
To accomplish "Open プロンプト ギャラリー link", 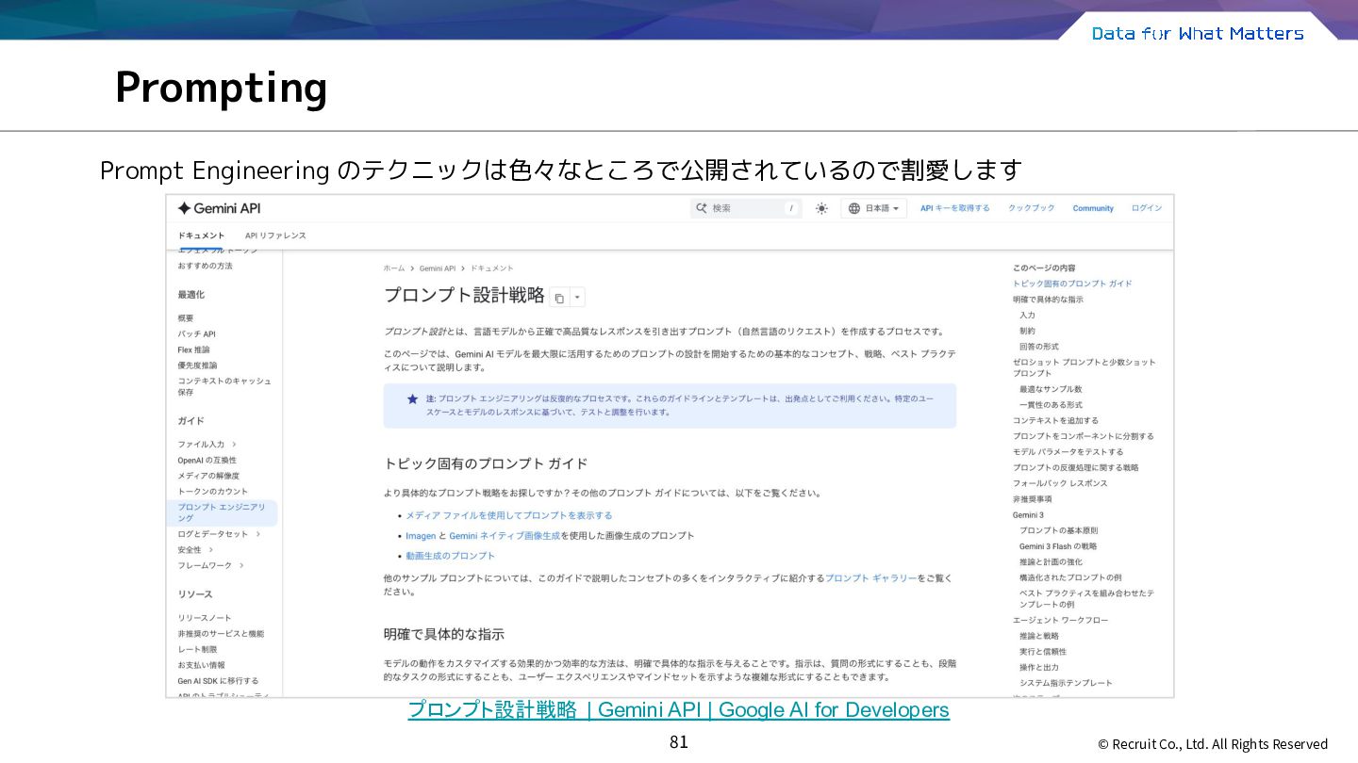I will tap(870, 577).
